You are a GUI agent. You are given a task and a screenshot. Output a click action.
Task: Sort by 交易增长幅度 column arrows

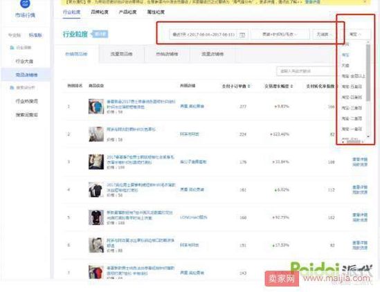[291, 86]
